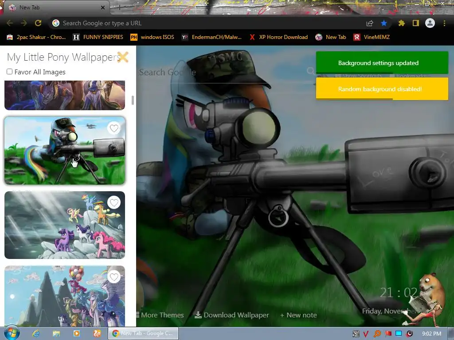Viewport: 454px width, 340px height.
Task: Click the 21 : 02 clock display
Action: tap(398, 293)
